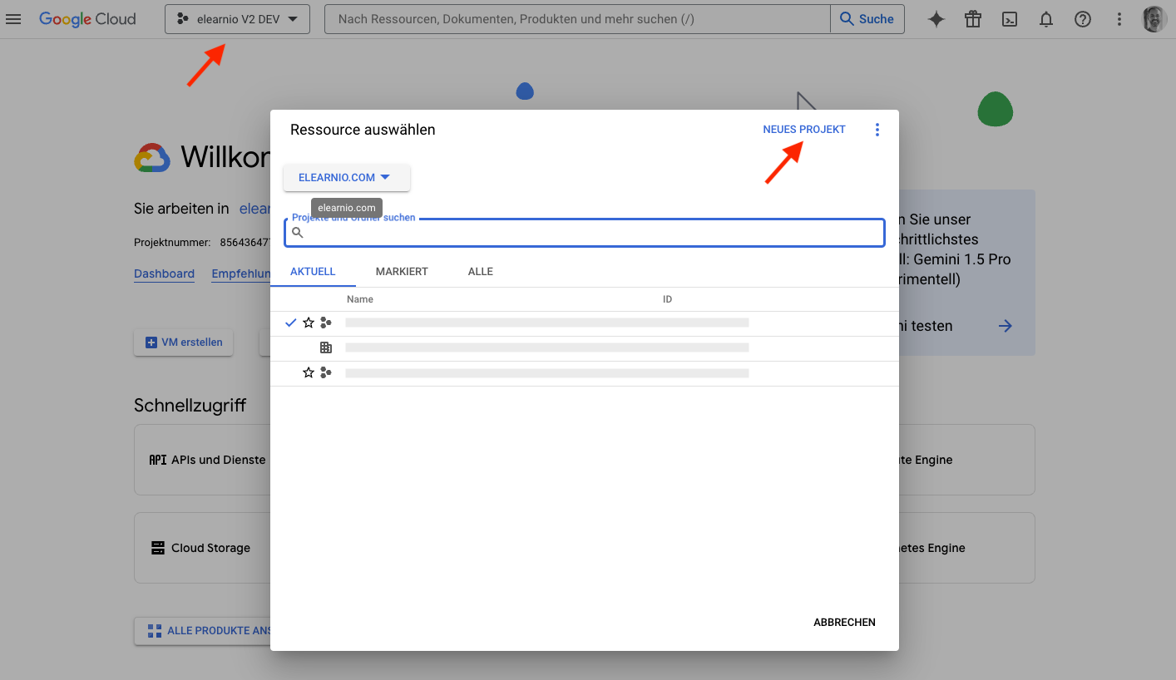Open the main navigation hamburger menu
The width and height of the screenshot is (1176, 680).
tap(13, 19)
